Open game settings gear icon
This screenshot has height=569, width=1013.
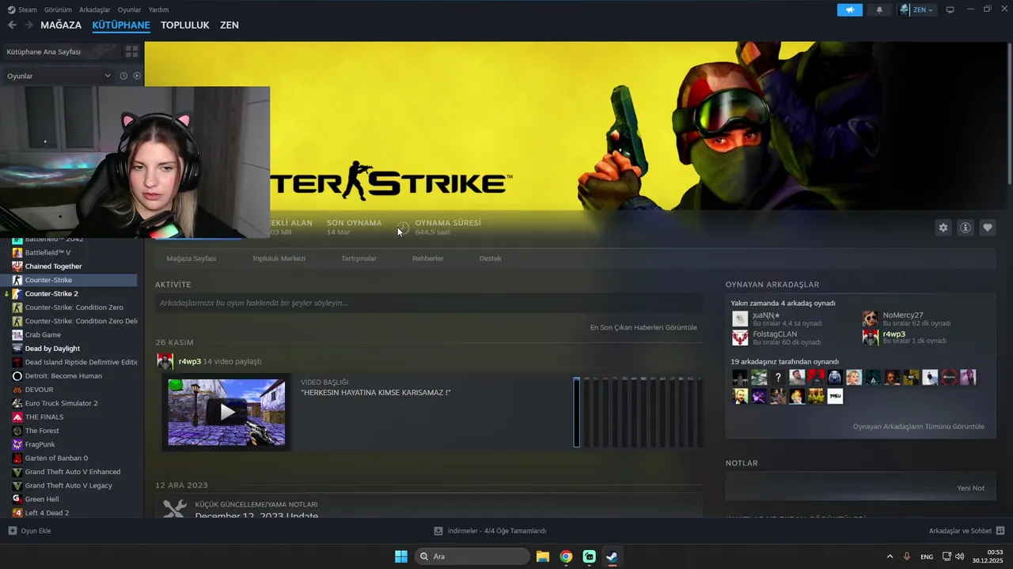click(943, 228)
